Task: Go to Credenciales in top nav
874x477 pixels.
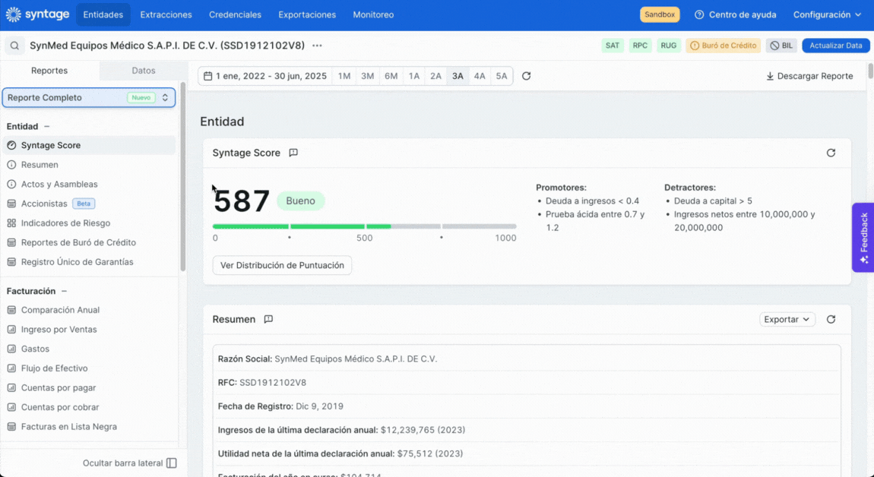Action: [x=236, y=14]
